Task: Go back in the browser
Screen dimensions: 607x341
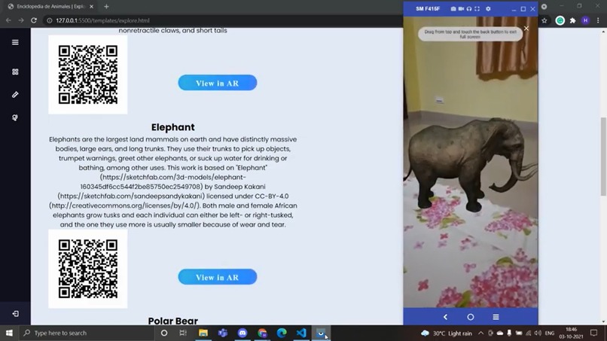Action: [x=8, y=20]
